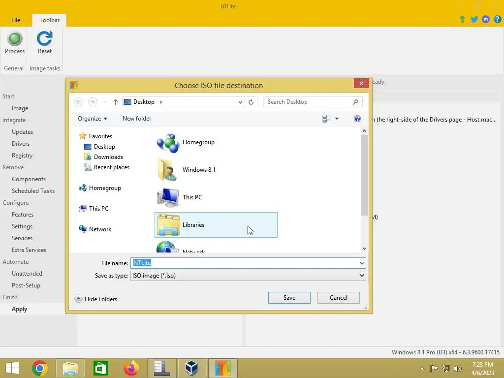Image resolution: width=504 pixels, height=378 pixels.
Task: Open the Twitter link icon
Action: pos(474,19)
